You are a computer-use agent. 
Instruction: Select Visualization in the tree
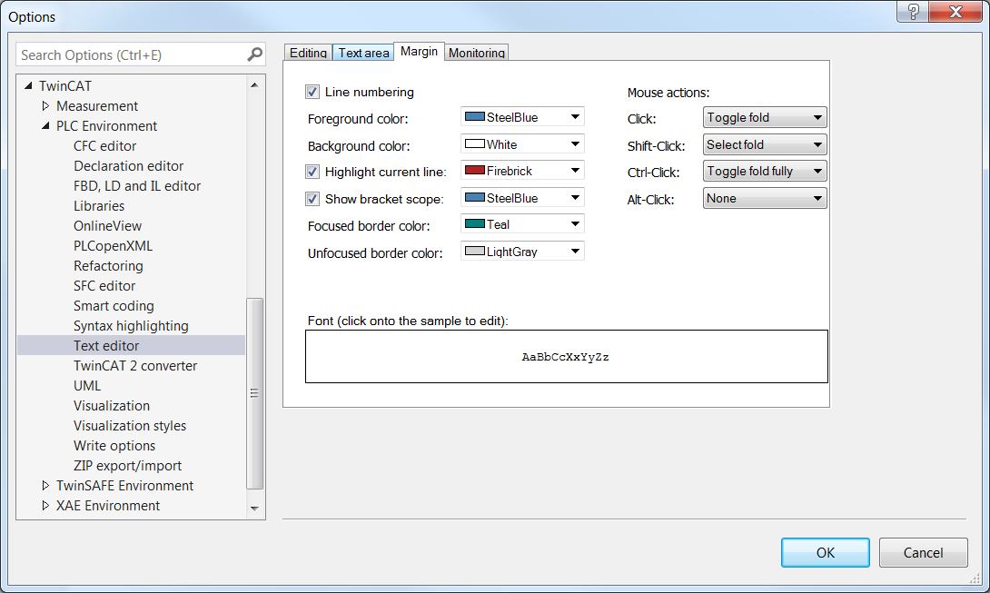(112, 405)
